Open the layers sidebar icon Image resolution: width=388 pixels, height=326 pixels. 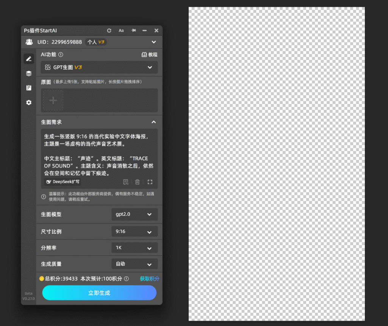(x=29, y=73)
